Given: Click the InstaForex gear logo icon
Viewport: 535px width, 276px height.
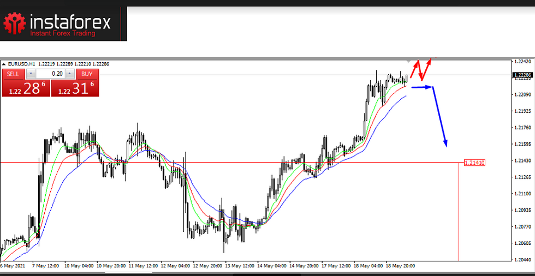Looking at the screenshot, I should pyautogui.click(x=15, y=24).
